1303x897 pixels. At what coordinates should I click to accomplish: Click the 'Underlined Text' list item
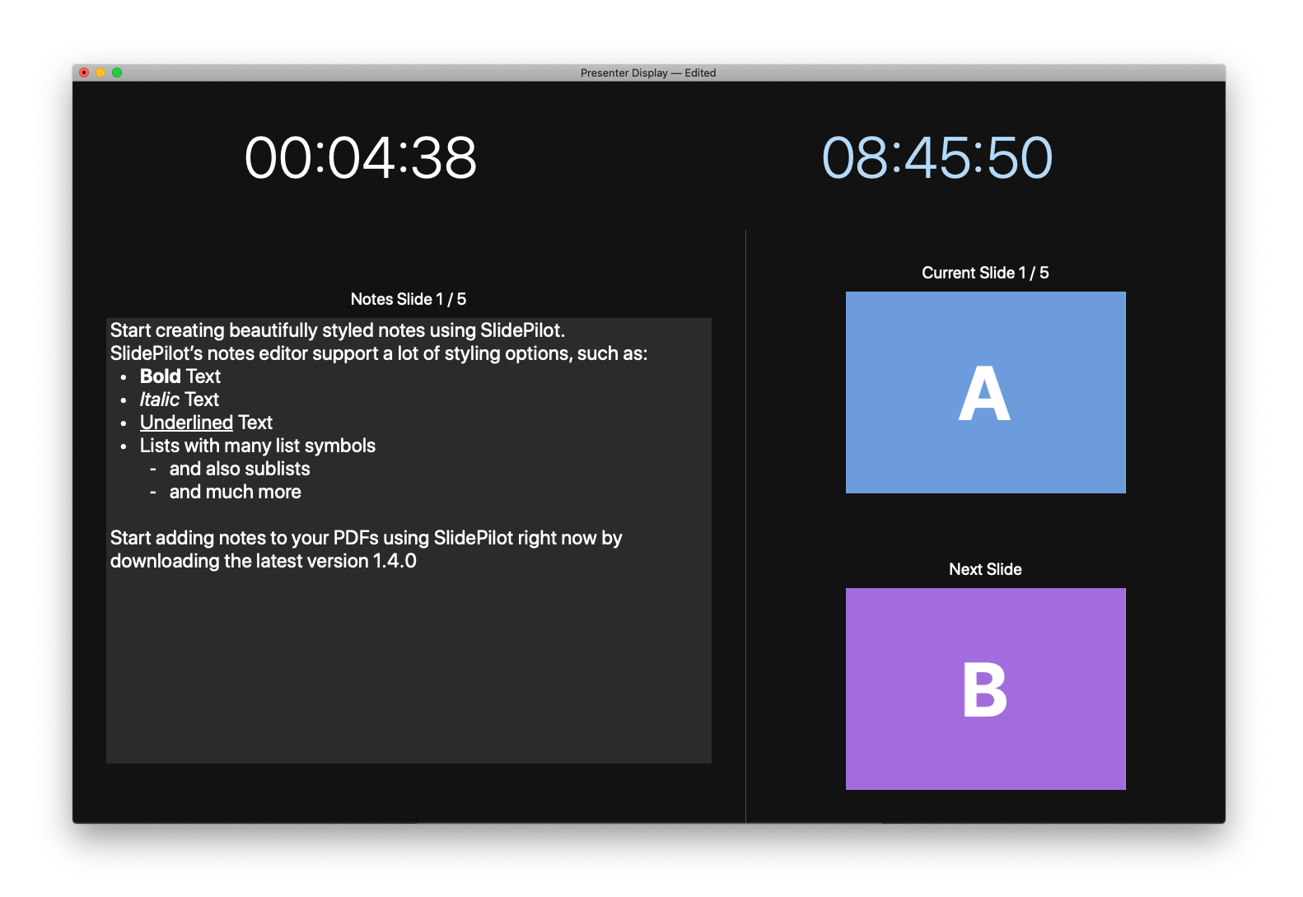206,423
